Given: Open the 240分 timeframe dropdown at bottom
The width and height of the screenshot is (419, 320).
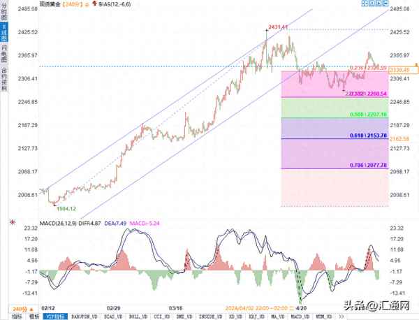Looking at the screenshot, I should [x=23, y=310].
